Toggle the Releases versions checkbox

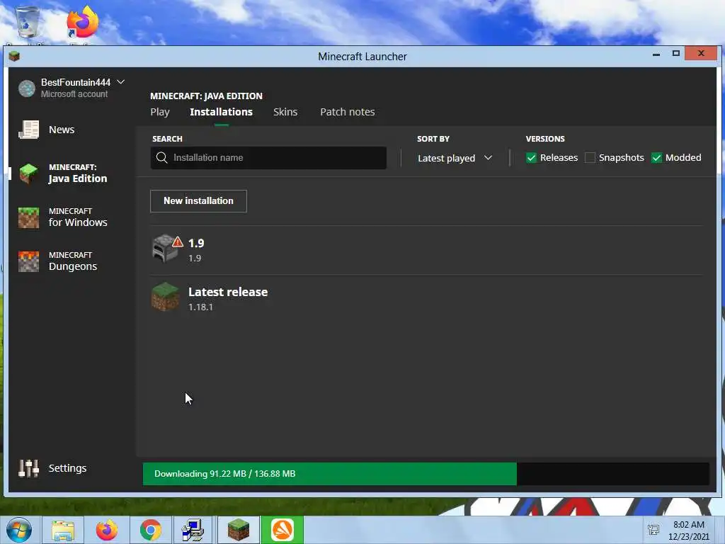click(x=531, y=158)
